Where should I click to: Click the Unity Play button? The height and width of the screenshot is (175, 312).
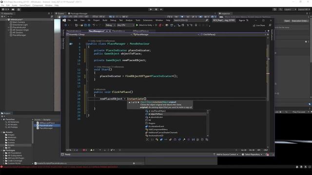pos(151,9)
